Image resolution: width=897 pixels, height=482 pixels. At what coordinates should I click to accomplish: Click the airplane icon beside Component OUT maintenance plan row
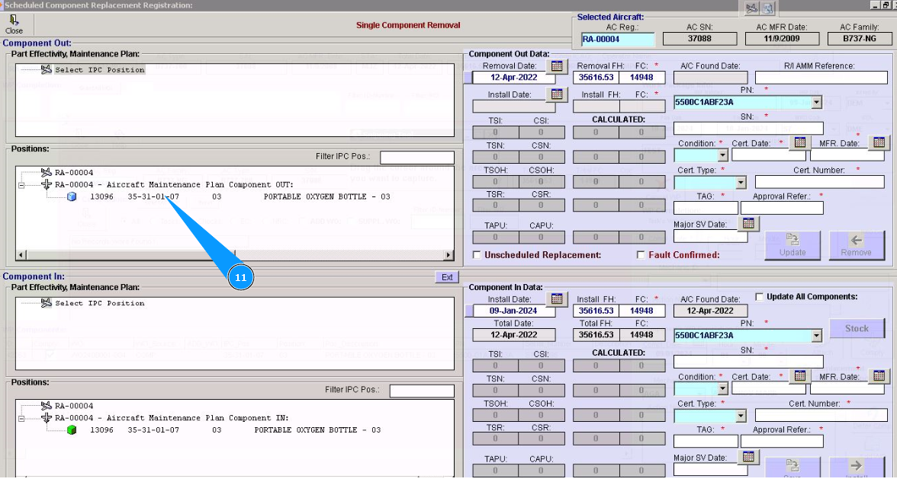(x=47, y=184)
